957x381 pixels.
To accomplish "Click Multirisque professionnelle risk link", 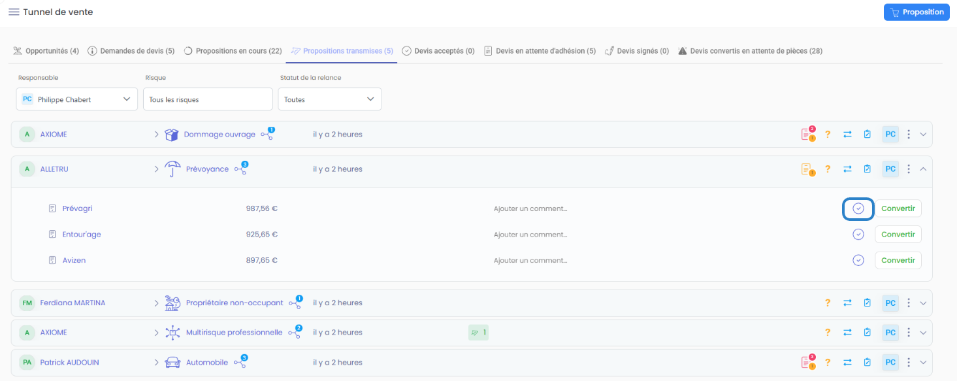I will click(234, 333).
